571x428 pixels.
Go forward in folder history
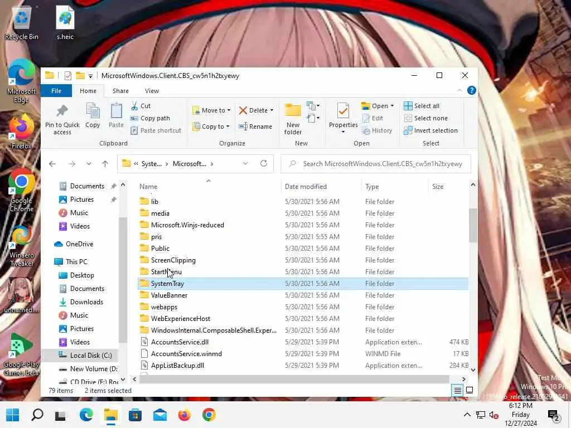click(72, 164)
